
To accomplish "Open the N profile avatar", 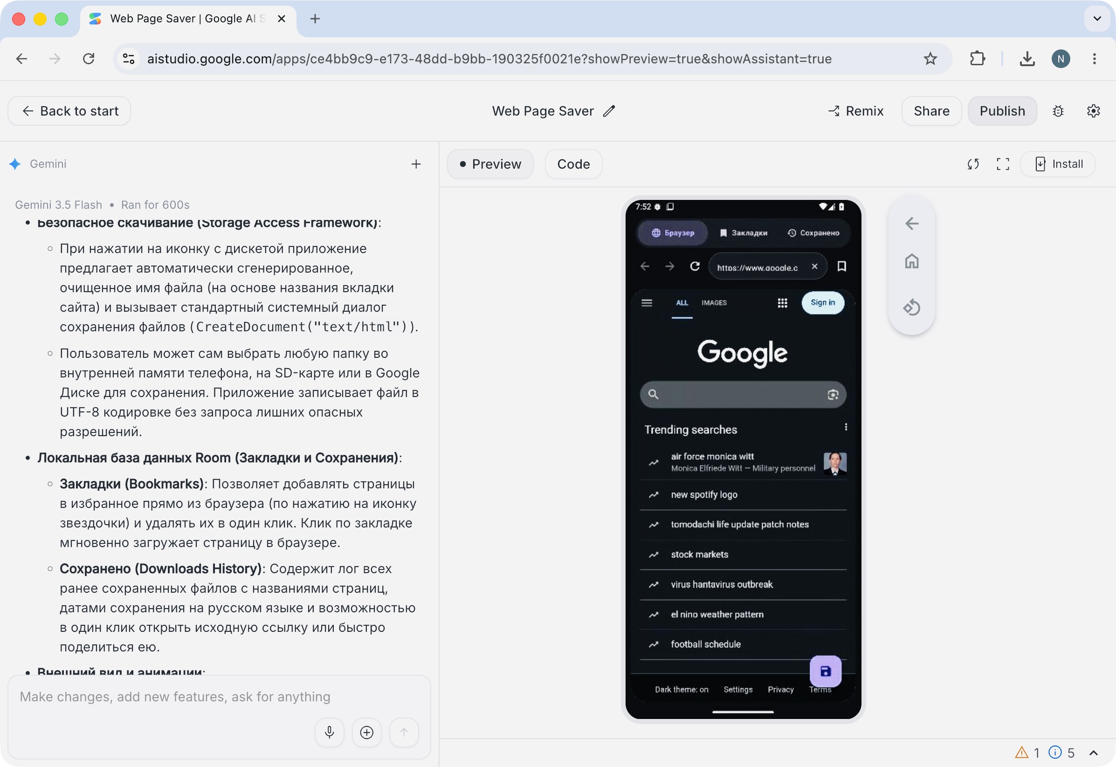I will tap(1061, 59).
